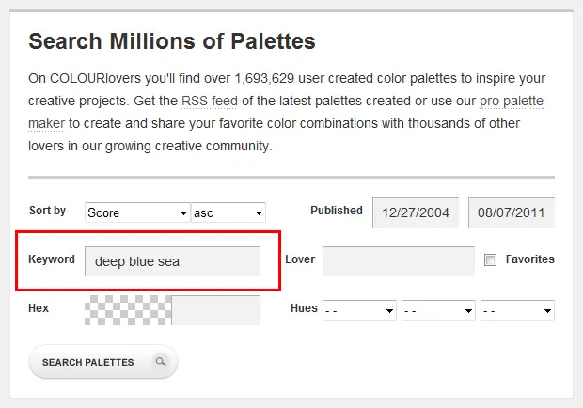583x408 pixels.
Task: Open the asc sort order dropdown
Action: (x=228, y=212)
